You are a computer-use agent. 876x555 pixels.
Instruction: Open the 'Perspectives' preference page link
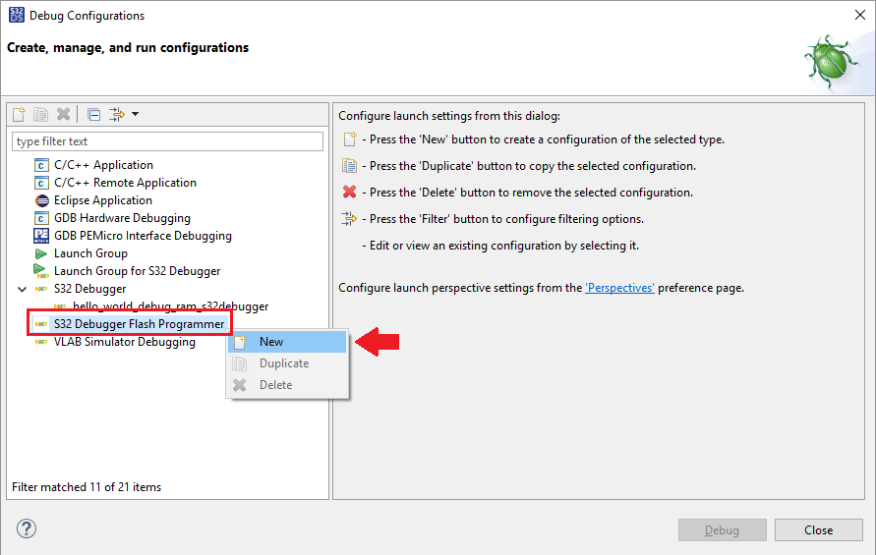coord(619,288)
